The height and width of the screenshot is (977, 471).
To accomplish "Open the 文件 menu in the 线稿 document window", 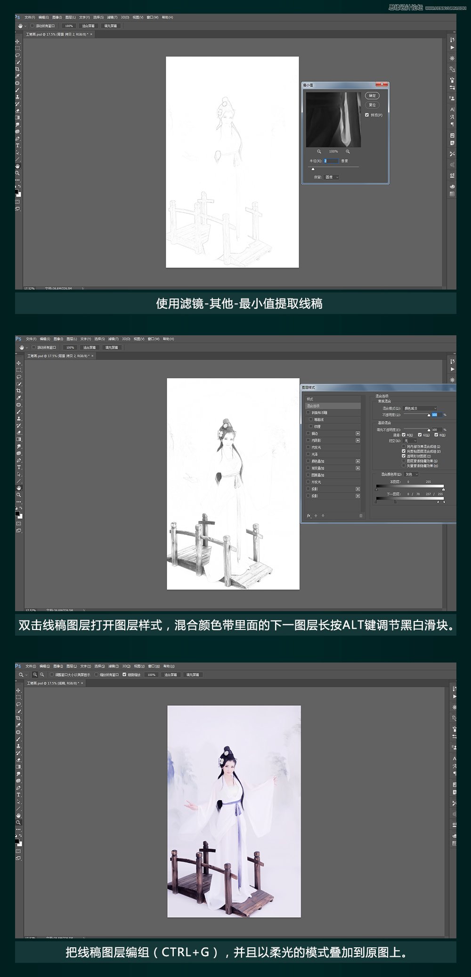I will [31, 666].
